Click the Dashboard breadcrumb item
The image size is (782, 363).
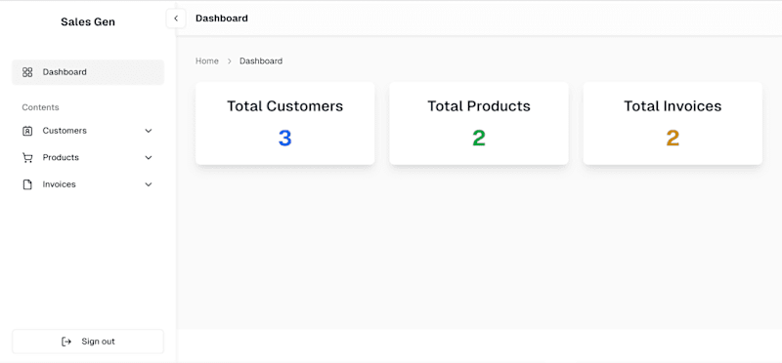pos(261,61)
